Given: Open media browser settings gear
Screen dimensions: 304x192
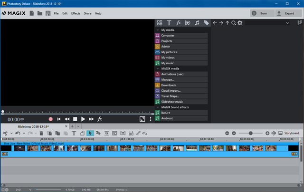Looking at the screenshot, I should click(240, 23).
